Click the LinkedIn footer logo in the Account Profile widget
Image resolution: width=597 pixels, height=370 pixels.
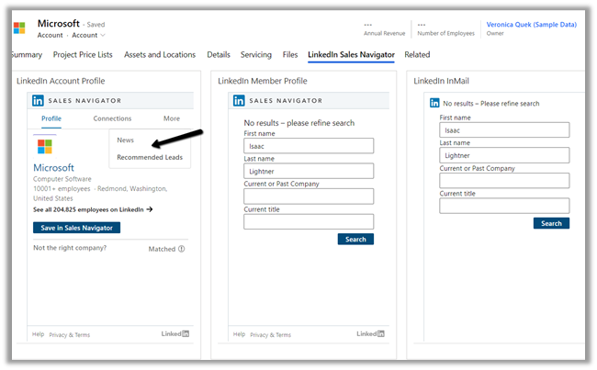(x=175, y=334)
